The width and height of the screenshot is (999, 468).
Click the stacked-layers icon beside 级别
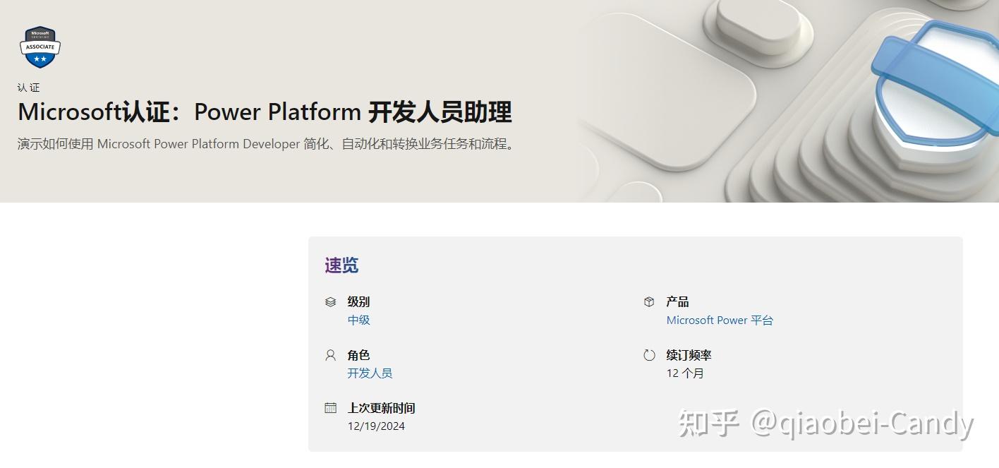[x=330, y=301]
